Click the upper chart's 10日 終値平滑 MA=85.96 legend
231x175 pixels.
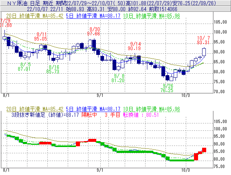point(151,16)
